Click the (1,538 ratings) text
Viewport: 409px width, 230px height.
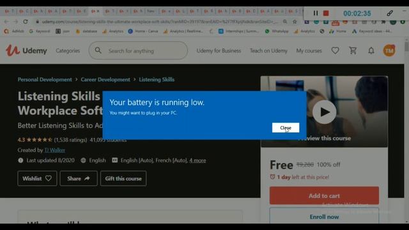point(70,140)
